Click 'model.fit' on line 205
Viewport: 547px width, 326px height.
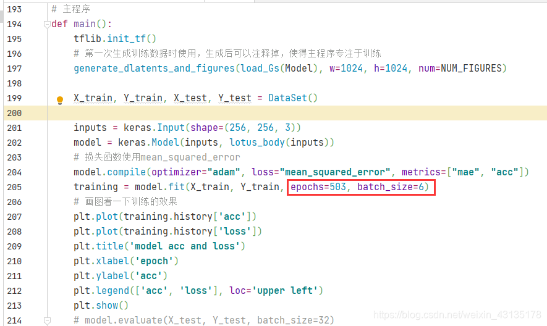[159, 187]
